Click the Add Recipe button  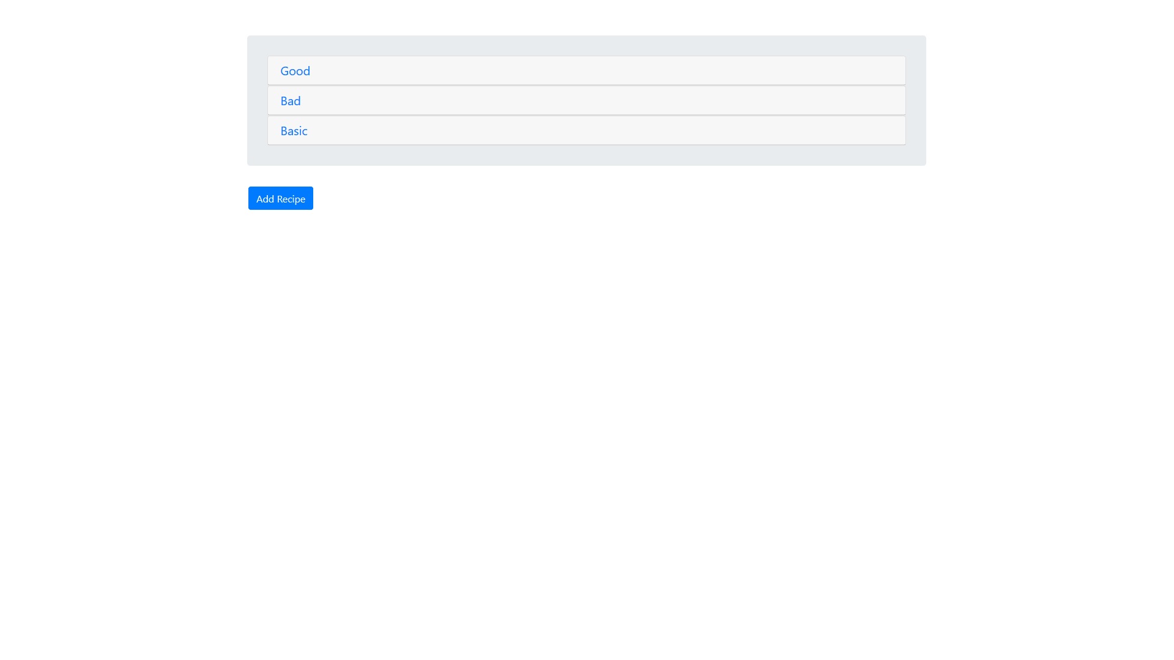point(280,198)
